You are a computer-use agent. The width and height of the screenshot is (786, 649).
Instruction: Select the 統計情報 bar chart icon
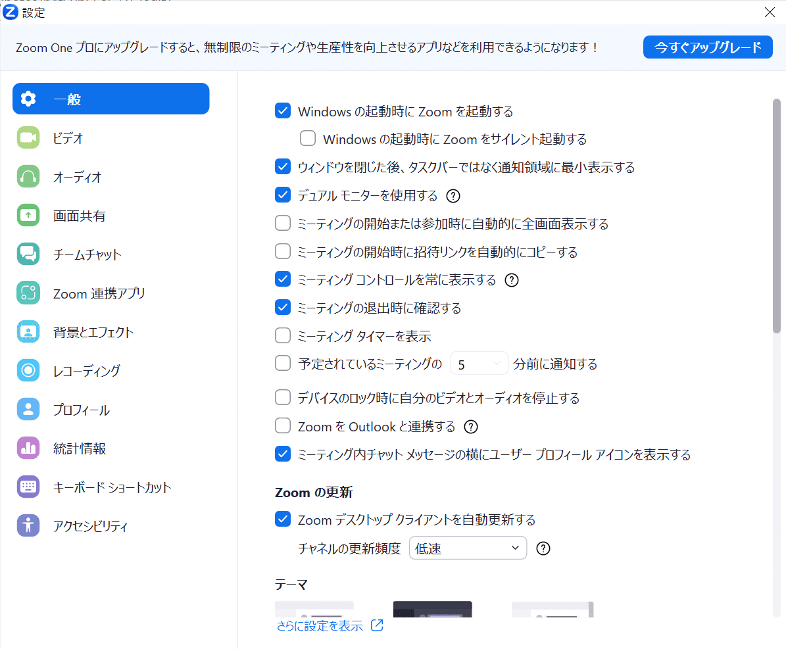[x=28, y=448]
